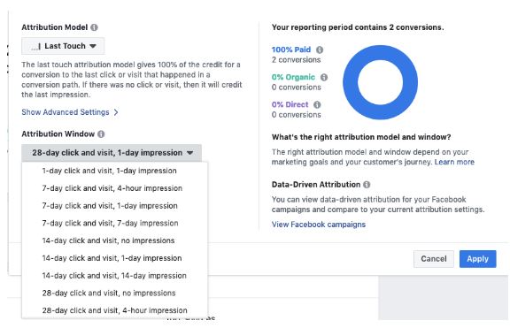Click info icon beside 0% Organic
The width and height of the screenshot is (510, 328).
click(x=324, y=77)
